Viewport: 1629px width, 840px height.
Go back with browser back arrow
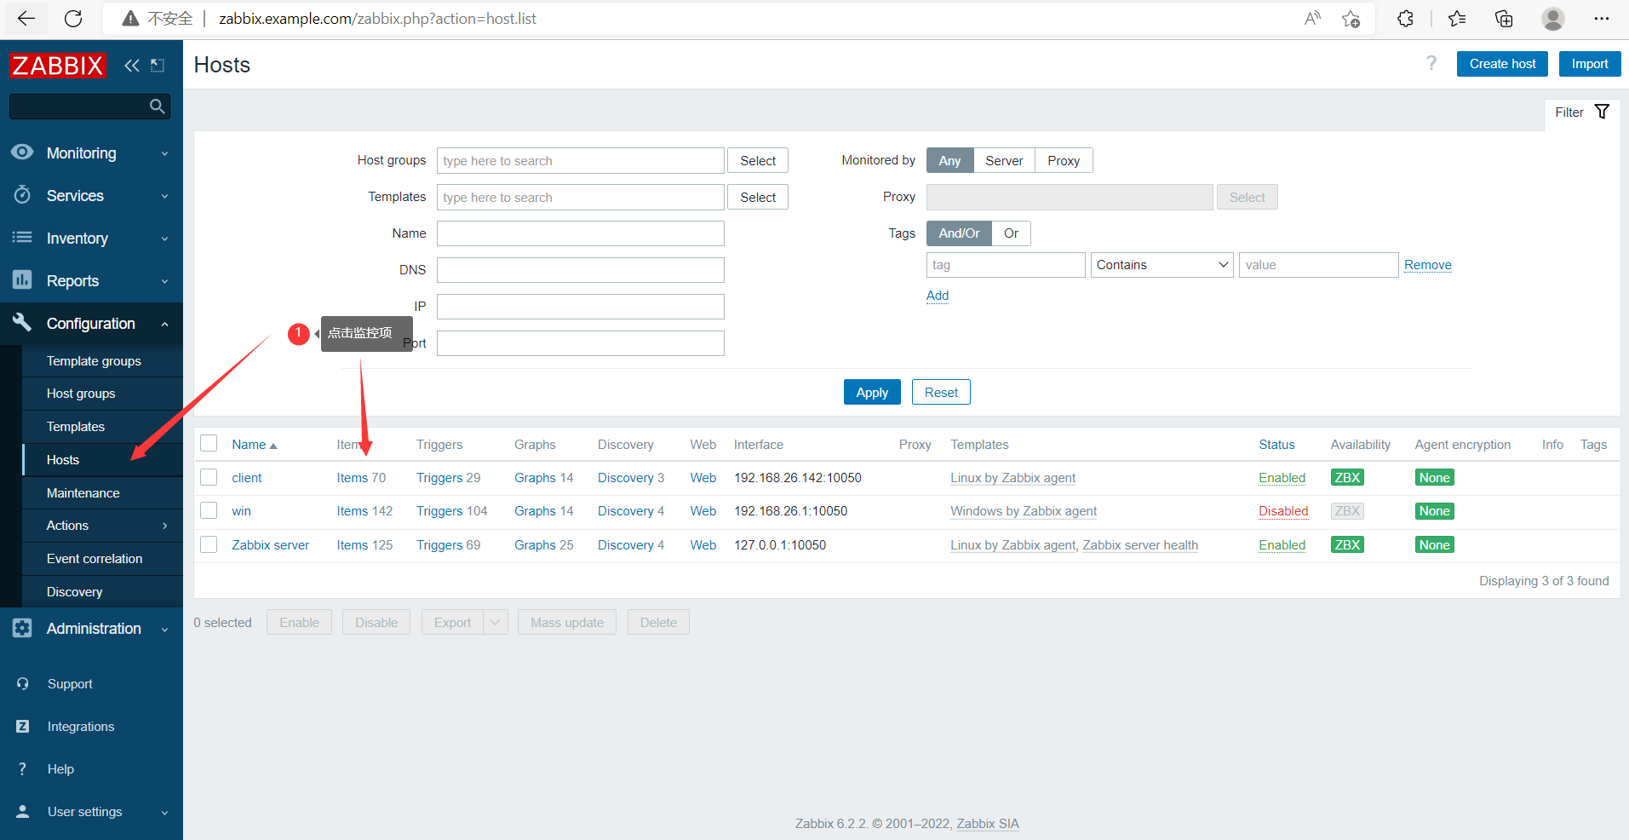click(x=26, y=19)
